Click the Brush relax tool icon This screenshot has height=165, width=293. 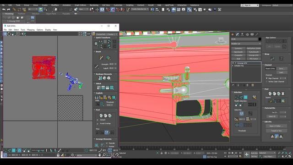(108, 58)
